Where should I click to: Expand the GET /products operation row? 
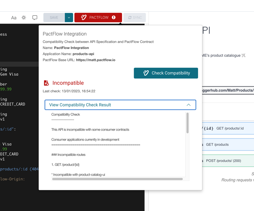tap(228, 145)
